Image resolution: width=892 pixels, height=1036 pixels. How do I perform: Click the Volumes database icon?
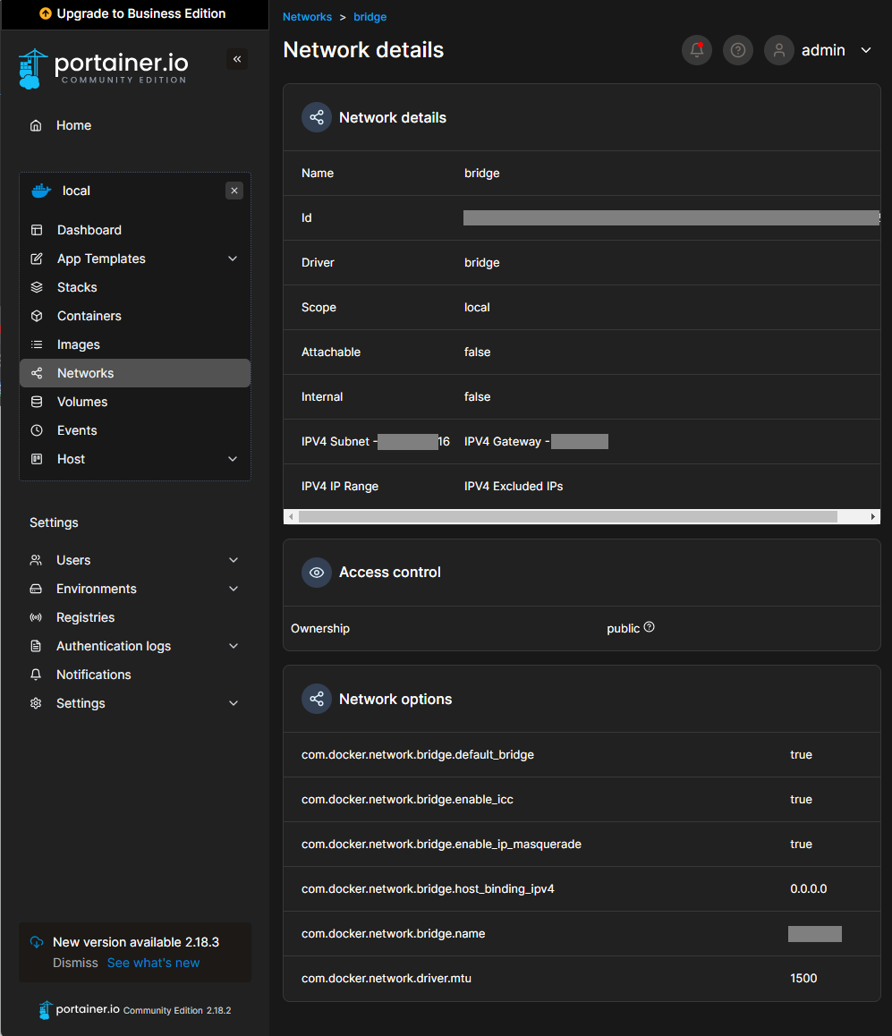(37, 402)
